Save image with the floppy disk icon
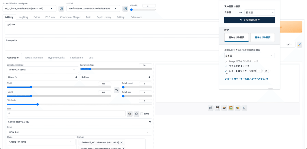The width and height of the screenshot is (307, 149). tap(217, 108)
